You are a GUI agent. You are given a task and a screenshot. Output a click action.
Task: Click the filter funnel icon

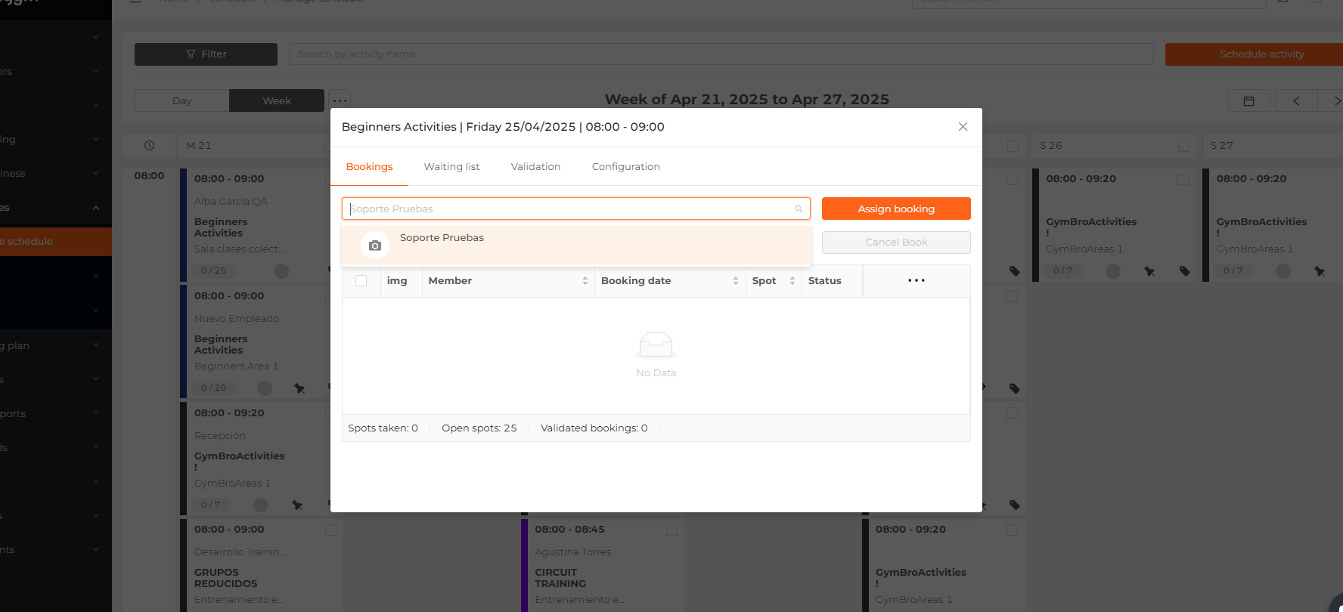pyautogui.click(x=191, y=54)
